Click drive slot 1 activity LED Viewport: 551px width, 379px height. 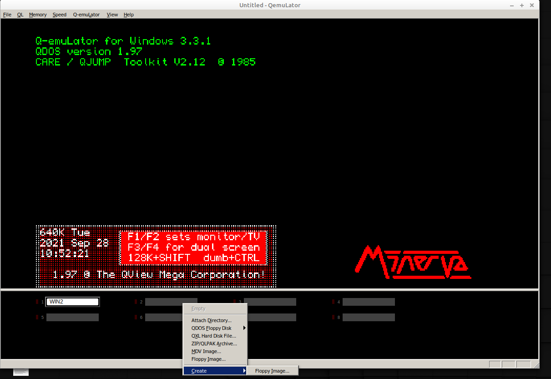37,302
